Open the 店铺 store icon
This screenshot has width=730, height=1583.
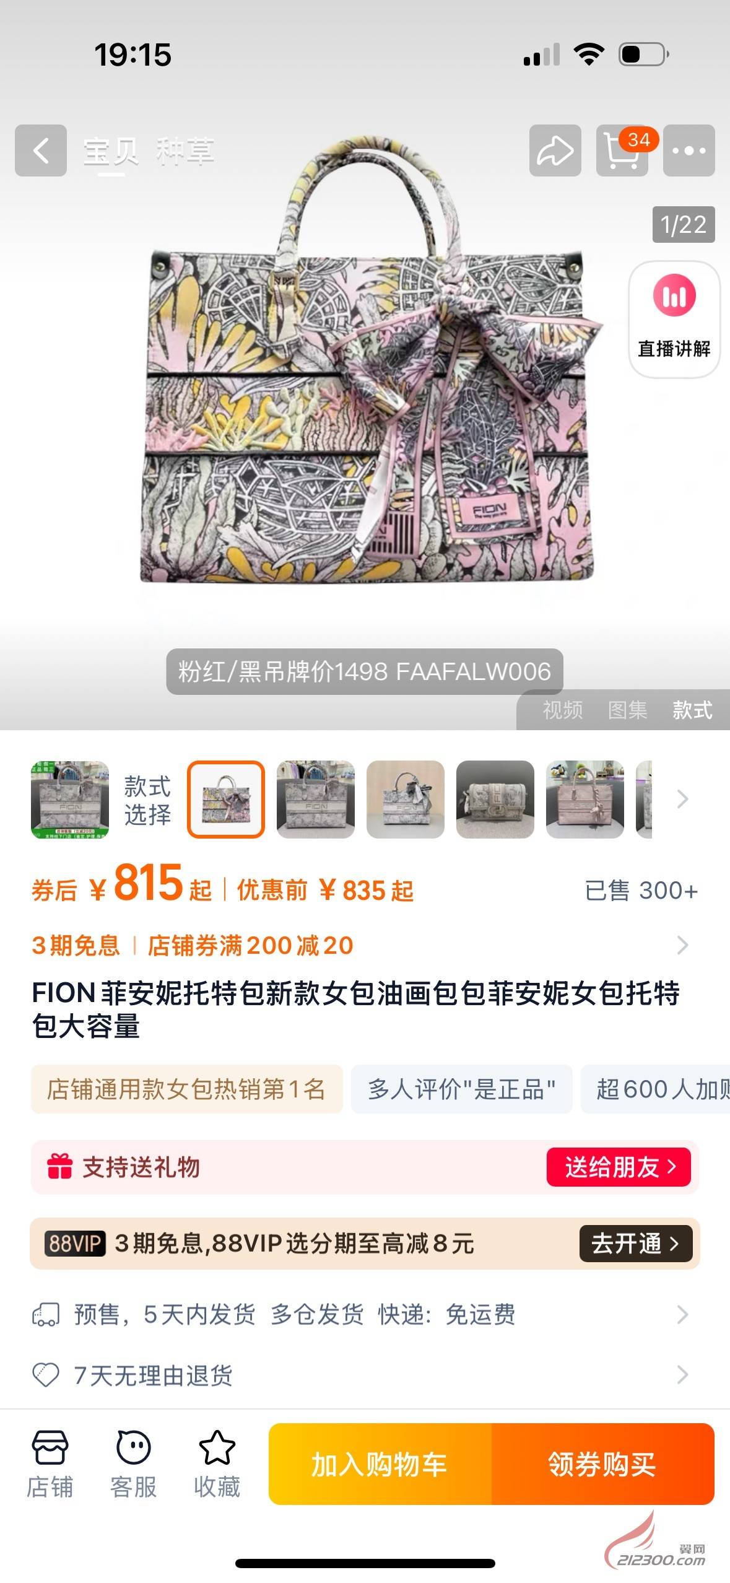click(50, 1464)
